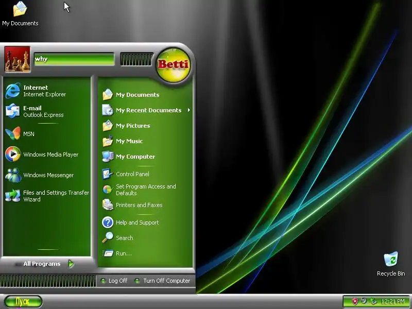This screenshot has height=309, width=412.
Task: Open the Internet Explorer icon
Action: pos(12,91)
